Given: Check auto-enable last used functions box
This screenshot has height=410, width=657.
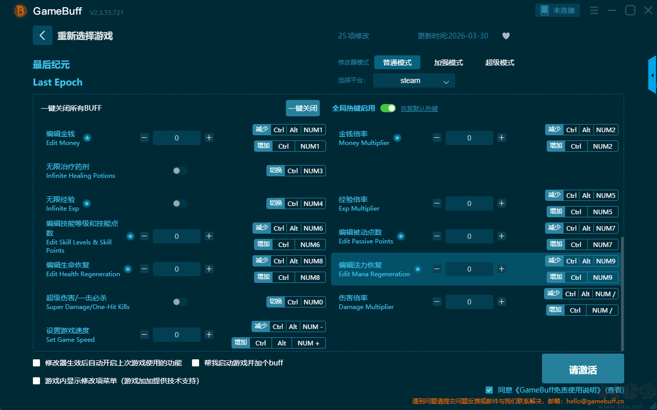Looking at the screenshot, I should 36,363.
